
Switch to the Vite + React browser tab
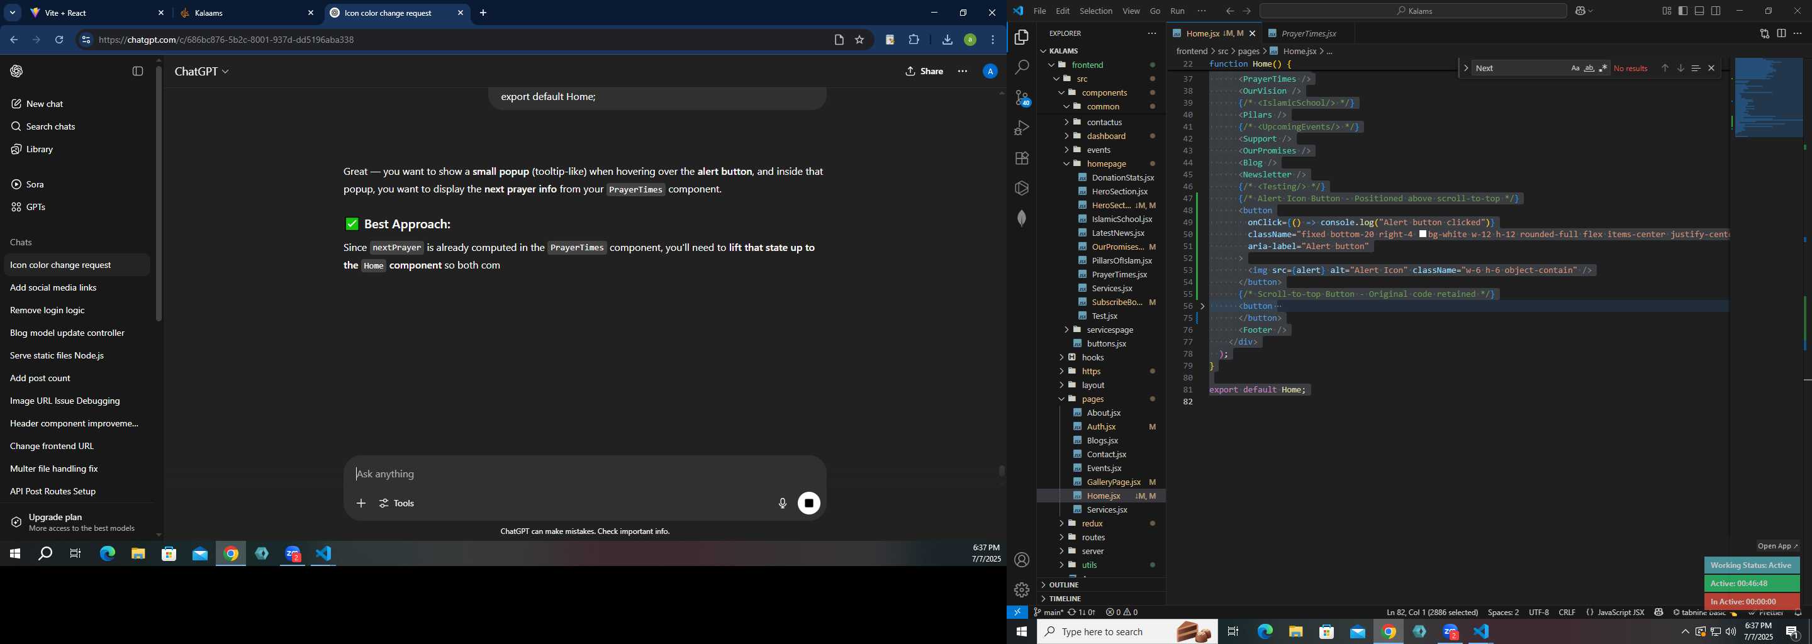point(97,13)
